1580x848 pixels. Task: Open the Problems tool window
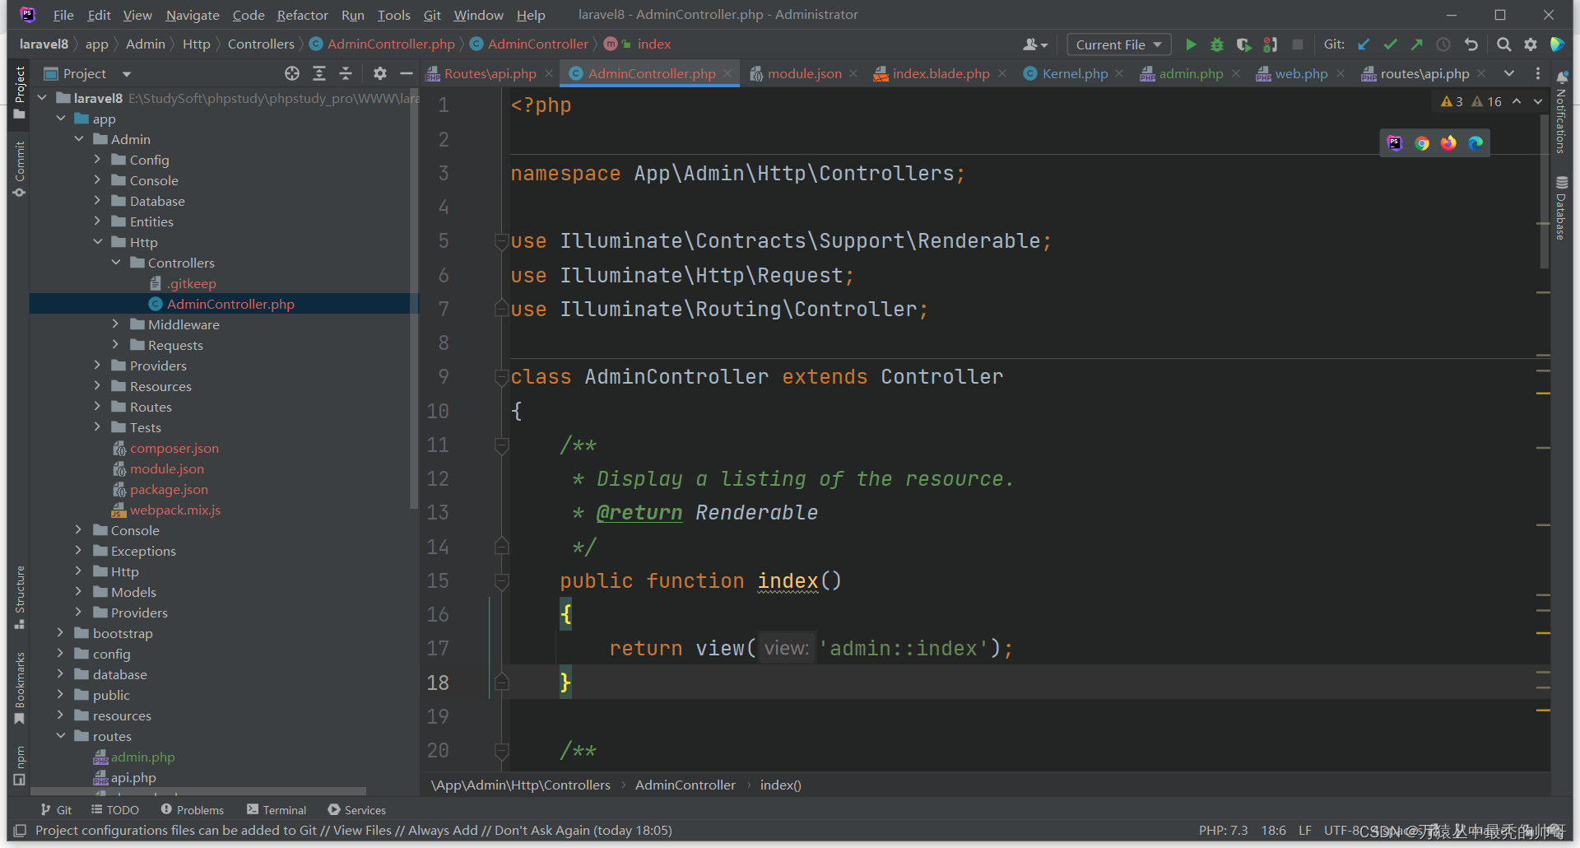[193, 810]
